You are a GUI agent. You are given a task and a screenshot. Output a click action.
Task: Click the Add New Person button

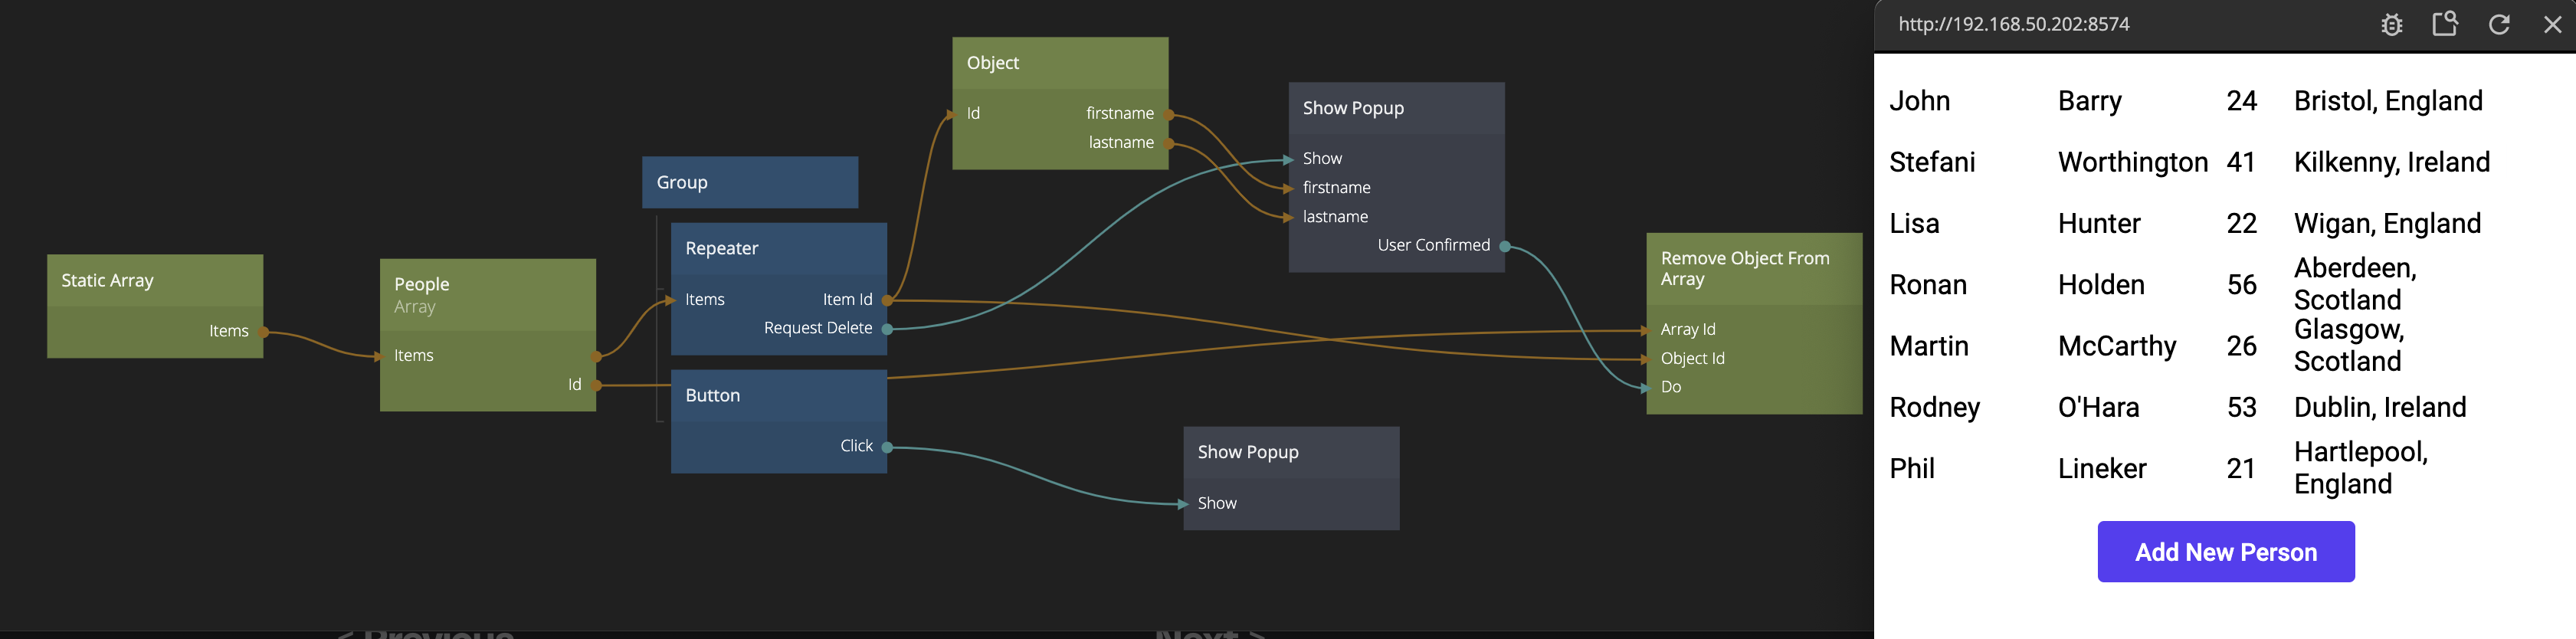click(x=2225, y=551)
